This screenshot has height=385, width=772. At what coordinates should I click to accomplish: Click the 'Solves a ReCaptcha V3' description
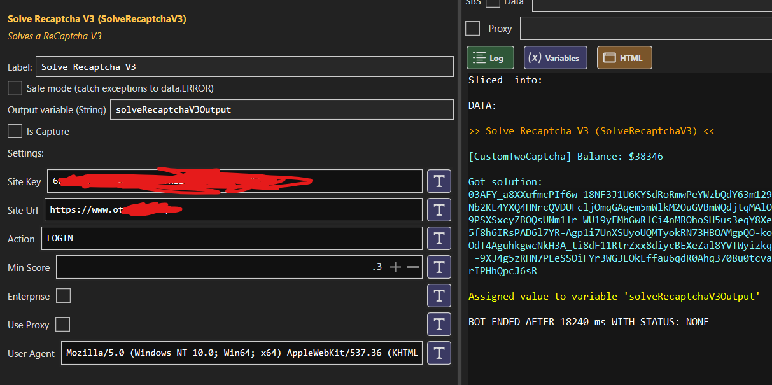(55, 36)
